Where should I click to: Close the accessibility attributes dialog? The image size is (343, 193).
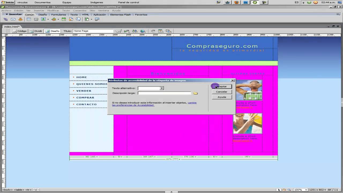233,80
